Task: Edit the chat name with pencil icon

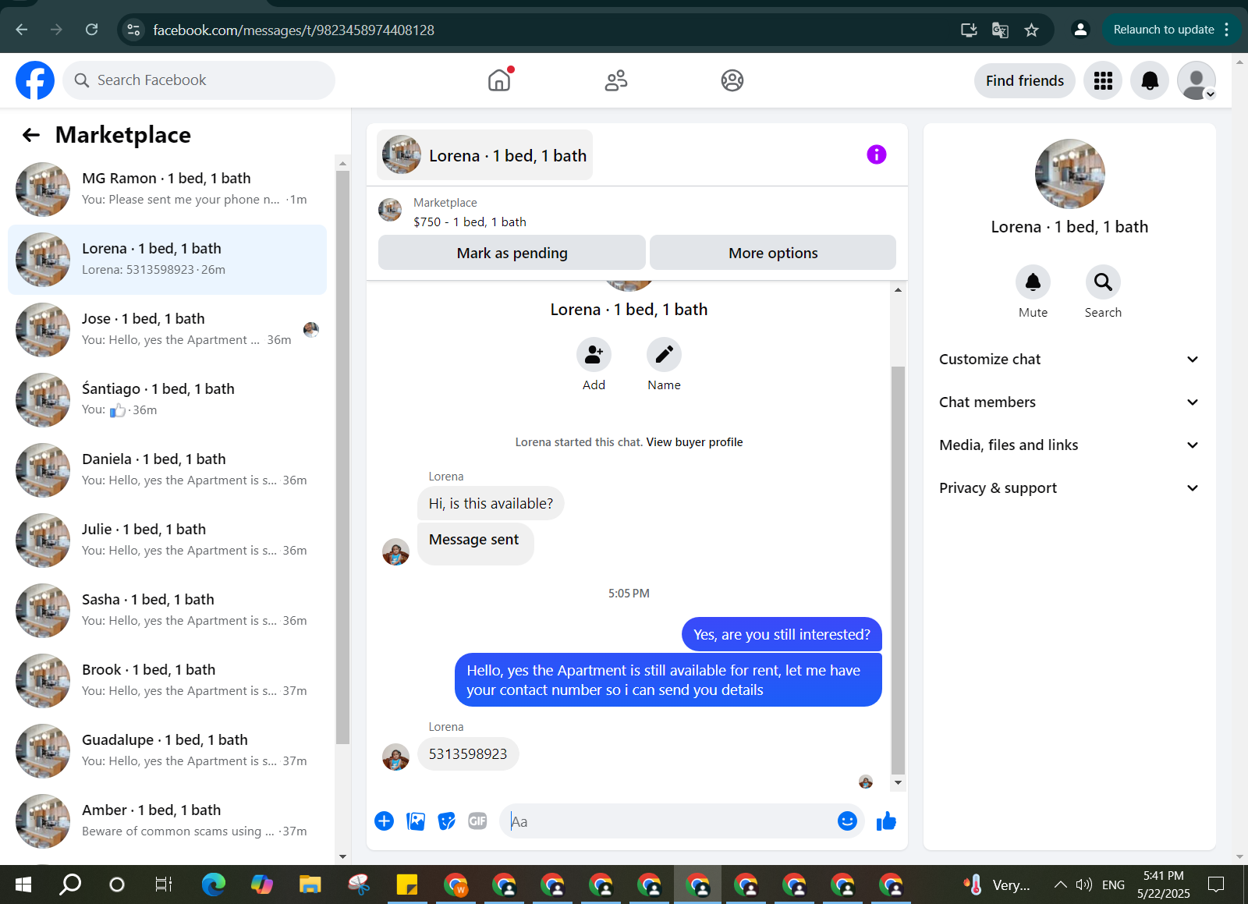Action: coord(664,355)
